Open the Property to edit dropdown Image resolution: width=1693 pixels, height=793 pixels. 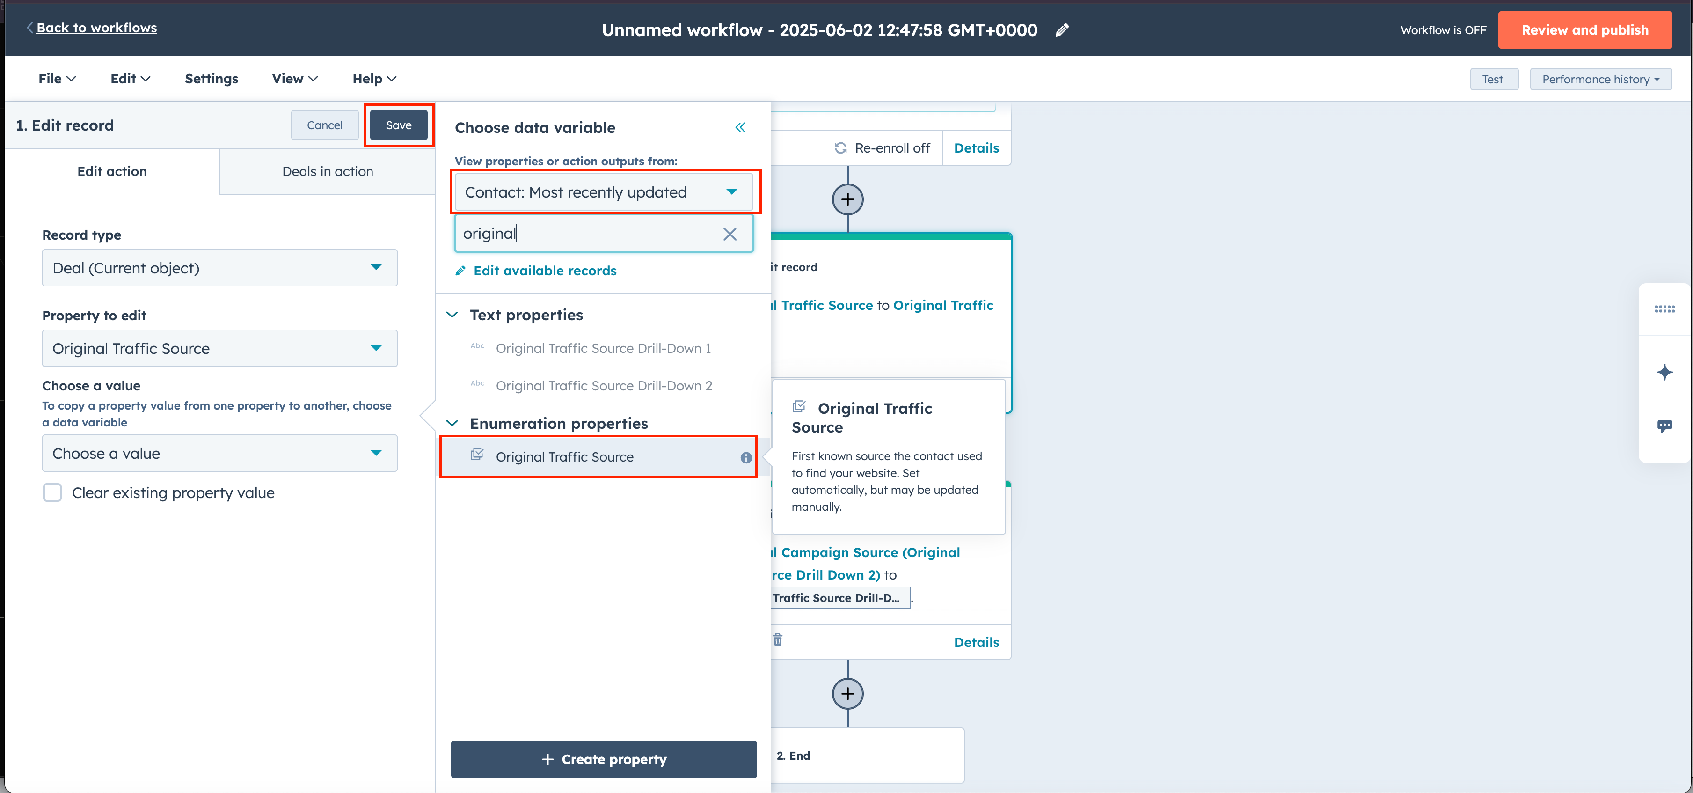(x=219, y=348)
